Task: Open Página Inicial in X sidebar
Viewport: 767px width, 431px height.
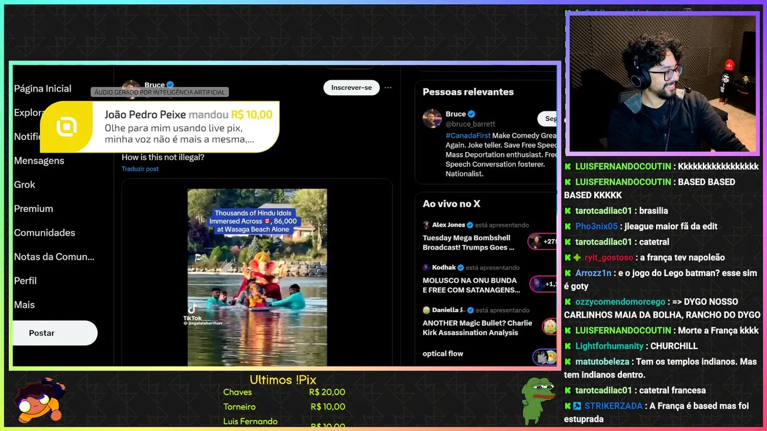Action: pyautogui.click(x=43, y=89)
